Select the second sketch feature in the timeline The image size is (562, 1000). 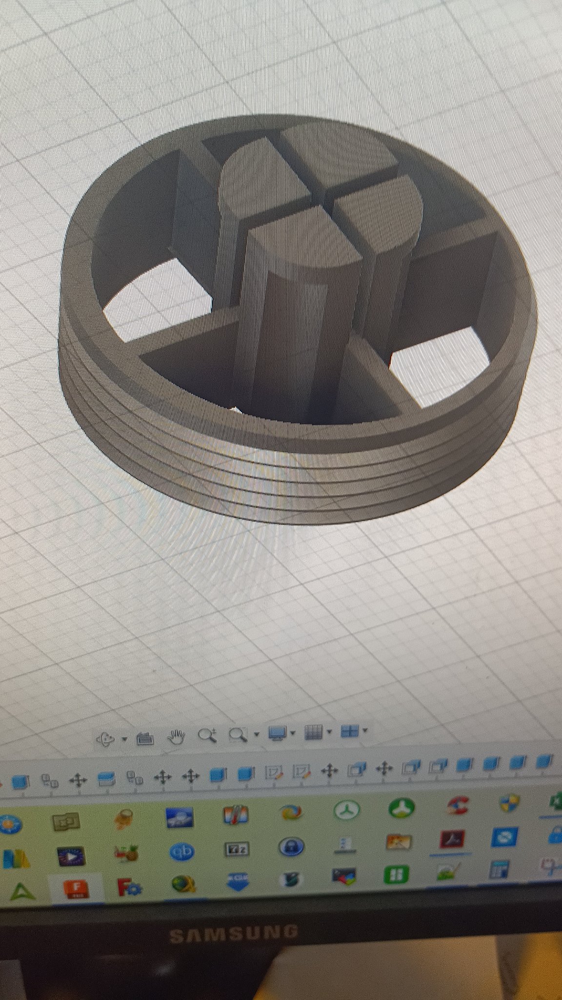301,772
